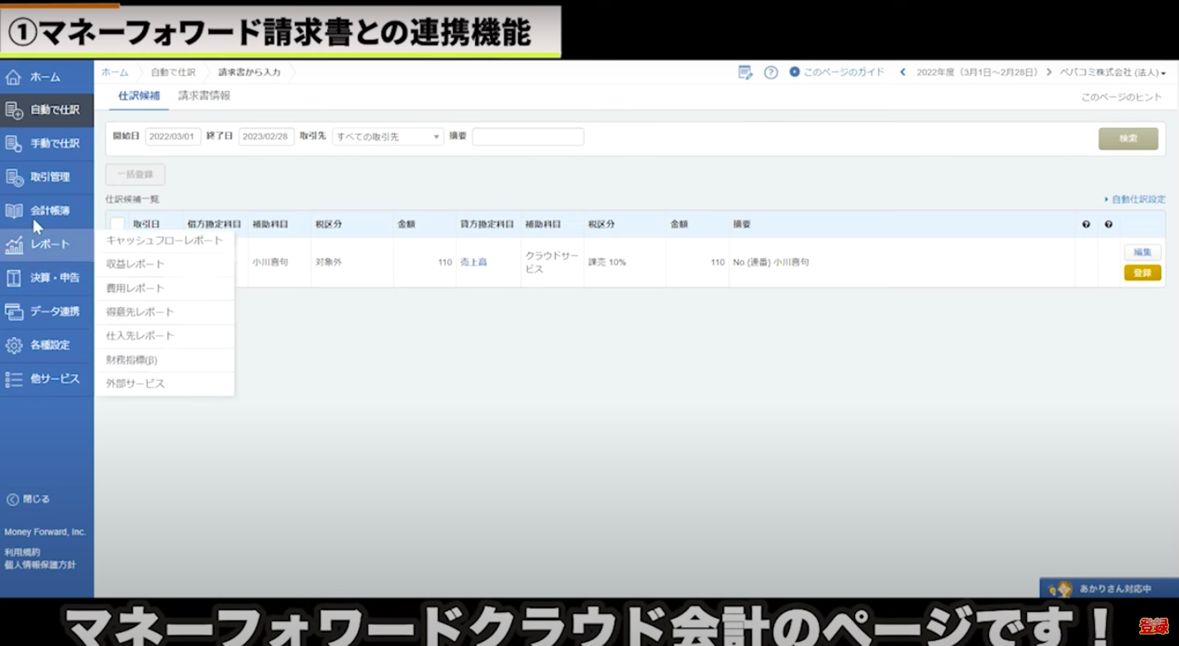Screen dimensions: 1179x646
Task: Tick the select-all checkbox in table header
Action: click(x=117, y=225)
